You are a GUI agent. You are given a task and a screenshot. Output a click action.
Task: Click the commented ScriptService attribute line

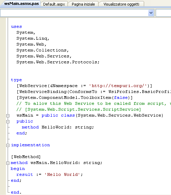[79, 109]
